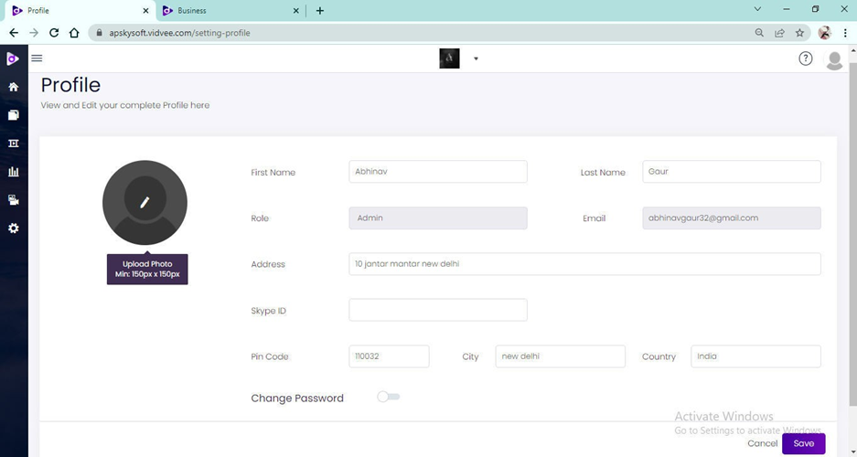
Task: Switch to the Business tab
Action: (x=230, y=10)
